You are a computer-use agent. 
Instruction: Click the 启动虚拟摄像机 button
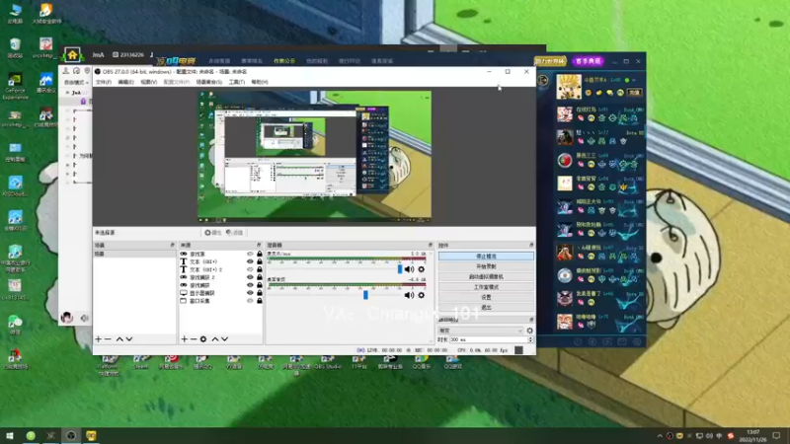tap(486, 277)
